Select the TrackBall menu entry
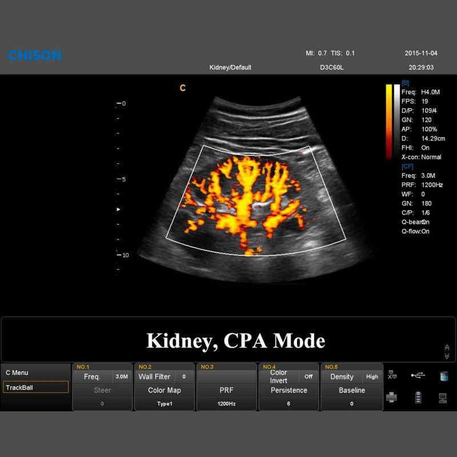Image resolution: width=457 pixels, height=457 pixels. pos(35,387)
